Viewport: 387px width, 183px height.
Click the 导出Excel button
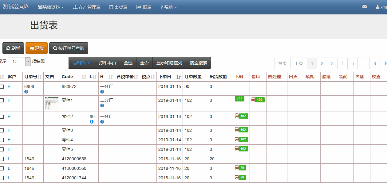(x=82, y=63)
